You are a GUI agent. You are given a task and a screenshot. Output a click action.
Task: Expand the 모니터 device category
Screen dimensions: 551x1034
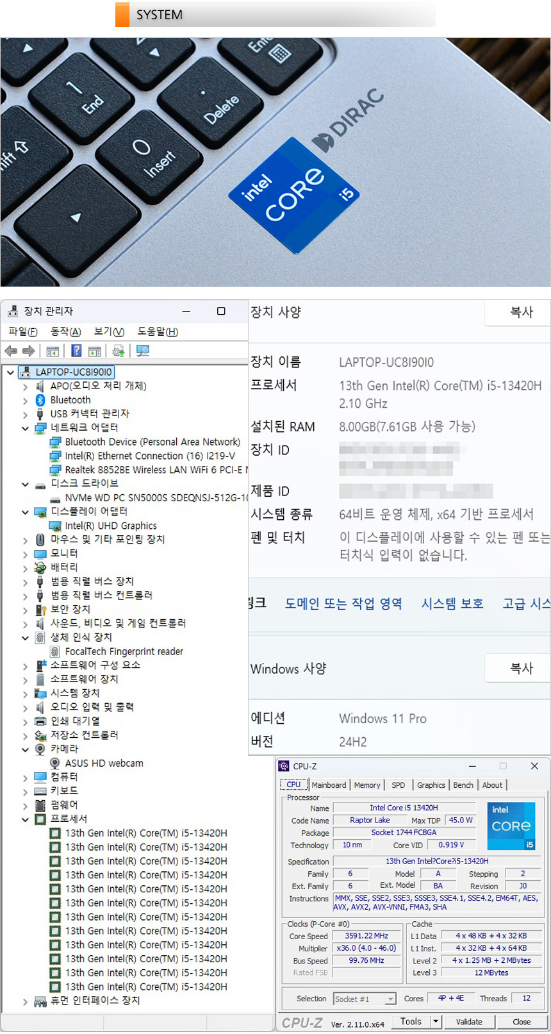(x=26, y=554)
